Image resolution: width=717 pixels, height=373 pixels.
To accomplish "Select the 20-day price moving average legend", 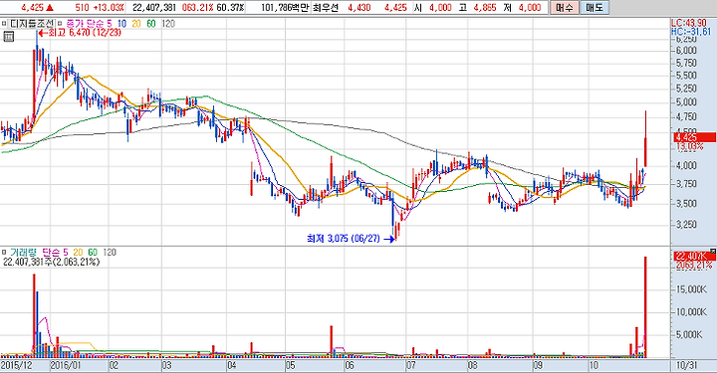I will [136, 23].
